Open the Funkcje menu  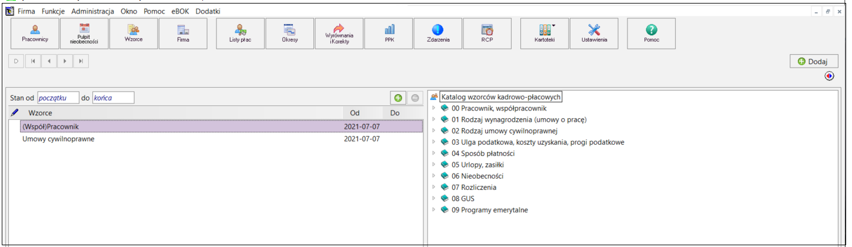pos(54,11)
